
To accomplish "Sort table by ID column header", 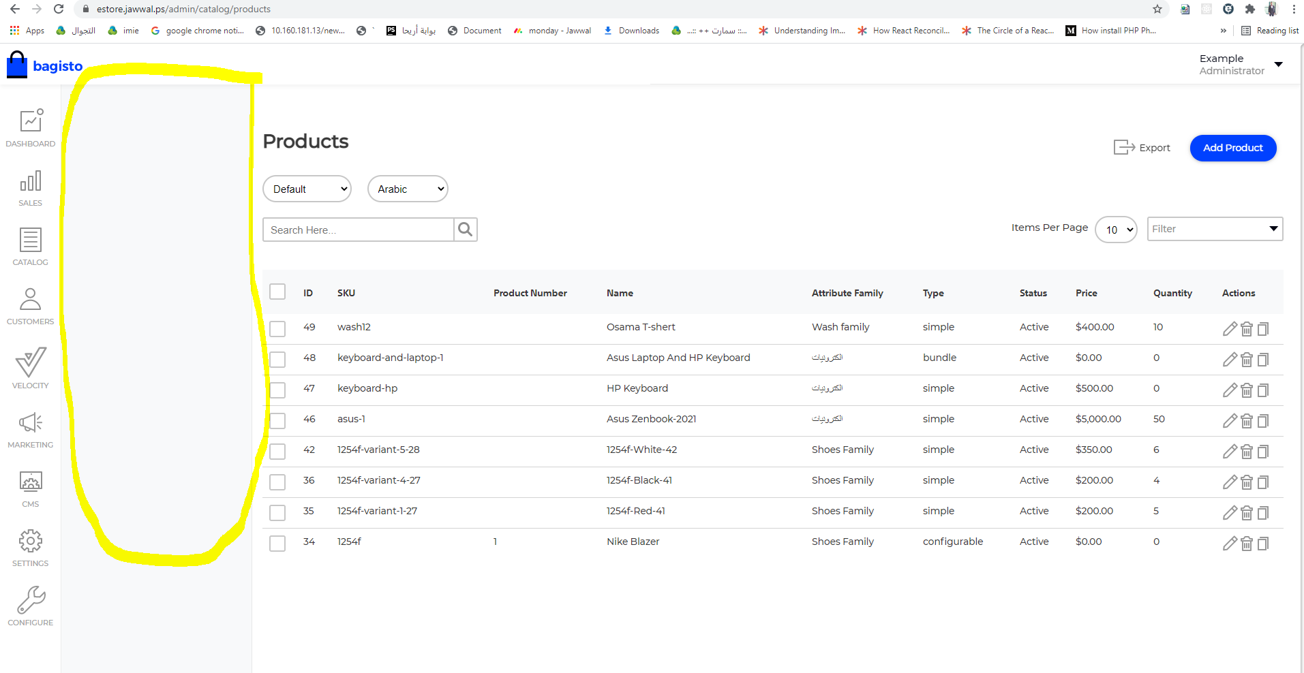I will (308, 293).
